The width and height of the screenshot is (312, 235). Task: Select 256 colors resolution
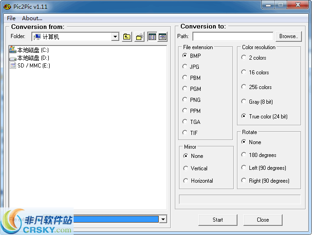point(244,87)
